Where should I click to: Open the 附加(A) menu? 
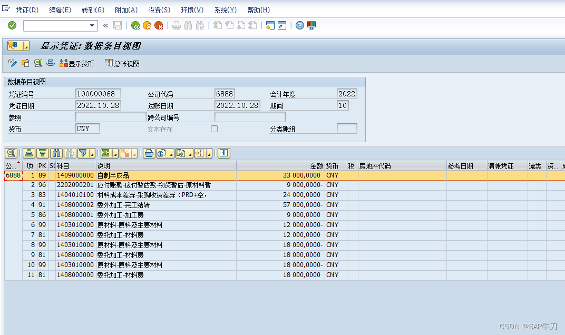[126, 10]
